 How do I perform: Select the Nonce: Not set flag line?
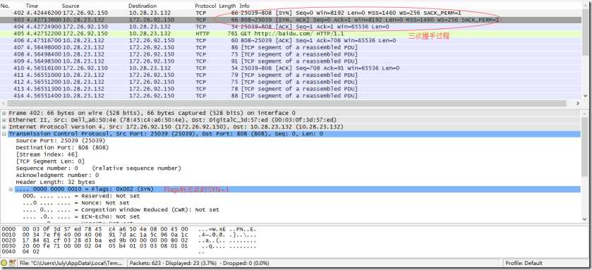click(x=76, y=203)
